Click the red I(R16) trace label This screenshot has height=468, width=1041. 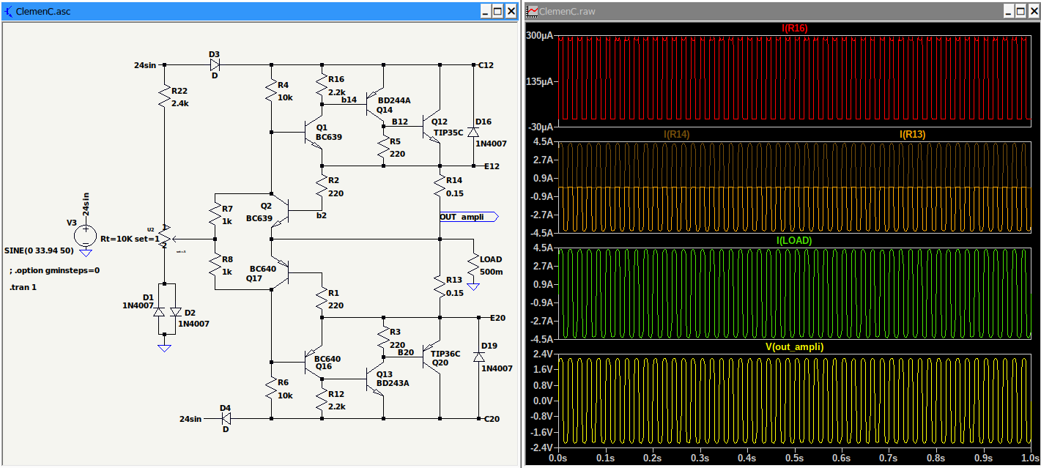point(795,29)
